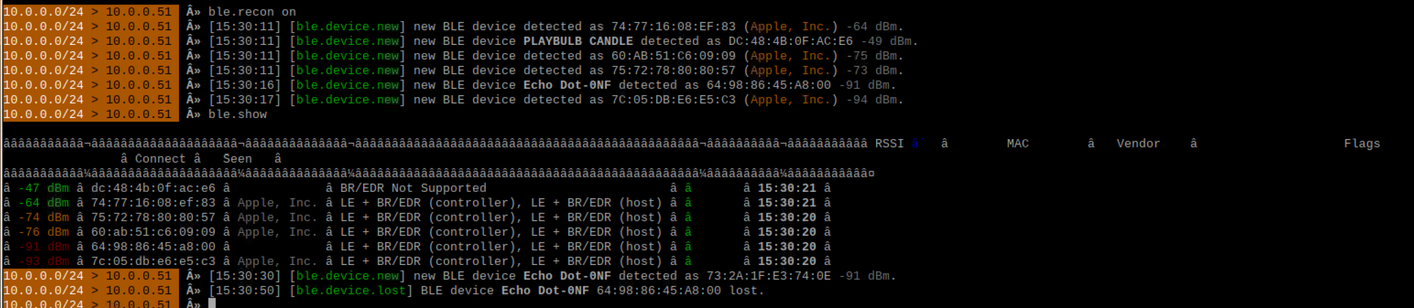Viewport: 1414px width, 308px height.
Task: Click the BR/EDR Not Supported flag text
Action: click(x=413, y=188)
